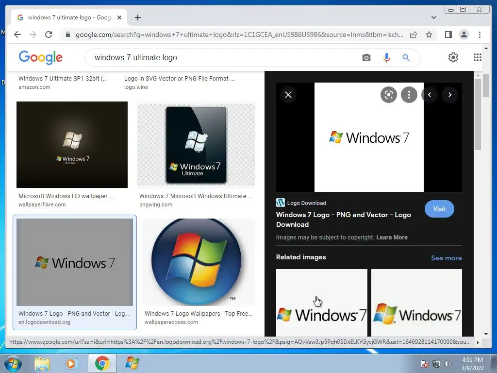This screenshot has height=373, width=497.
Task: Click See more related images
Action: tap(447, 258)
